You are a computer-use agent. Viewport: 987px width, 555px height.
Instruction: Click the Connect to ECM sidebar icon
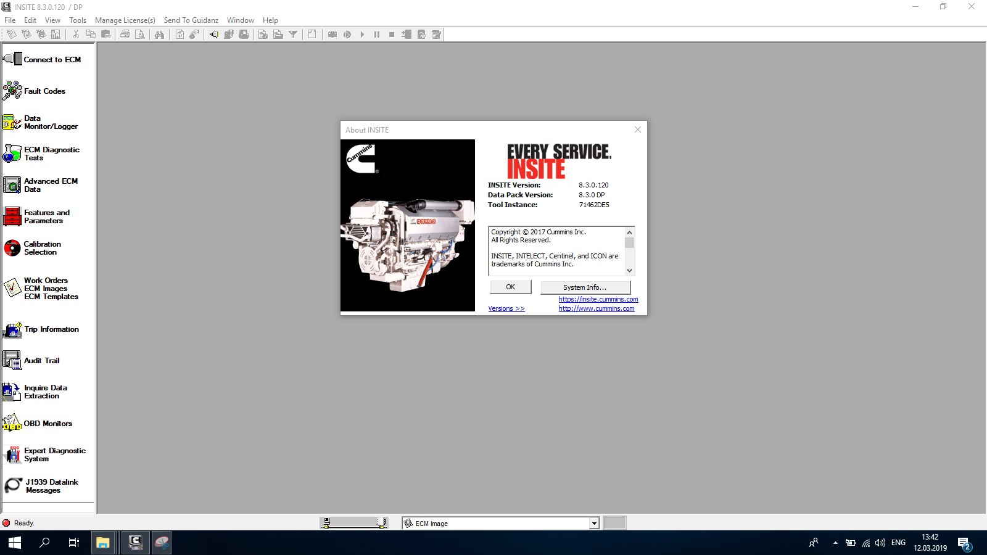(x=13, y=59)
